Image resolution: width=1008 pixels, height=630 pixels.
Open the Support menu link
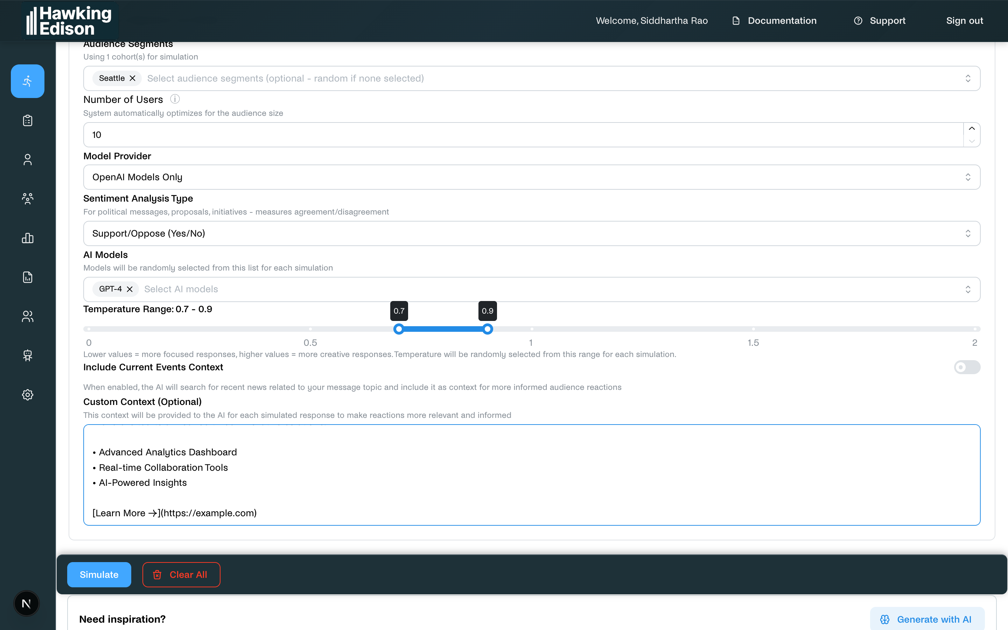coord(880,21)
